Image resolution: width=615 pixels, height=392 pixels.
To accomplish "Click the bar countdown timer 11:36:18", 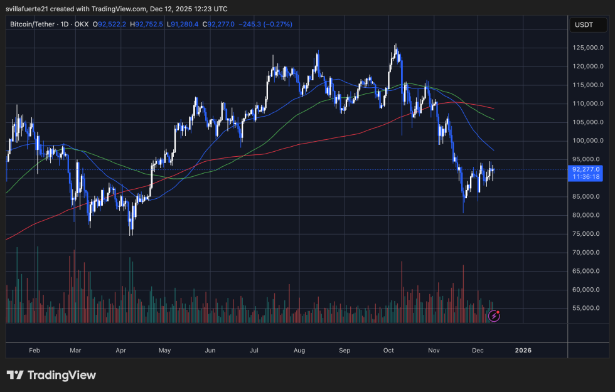I will pos(585,177).
